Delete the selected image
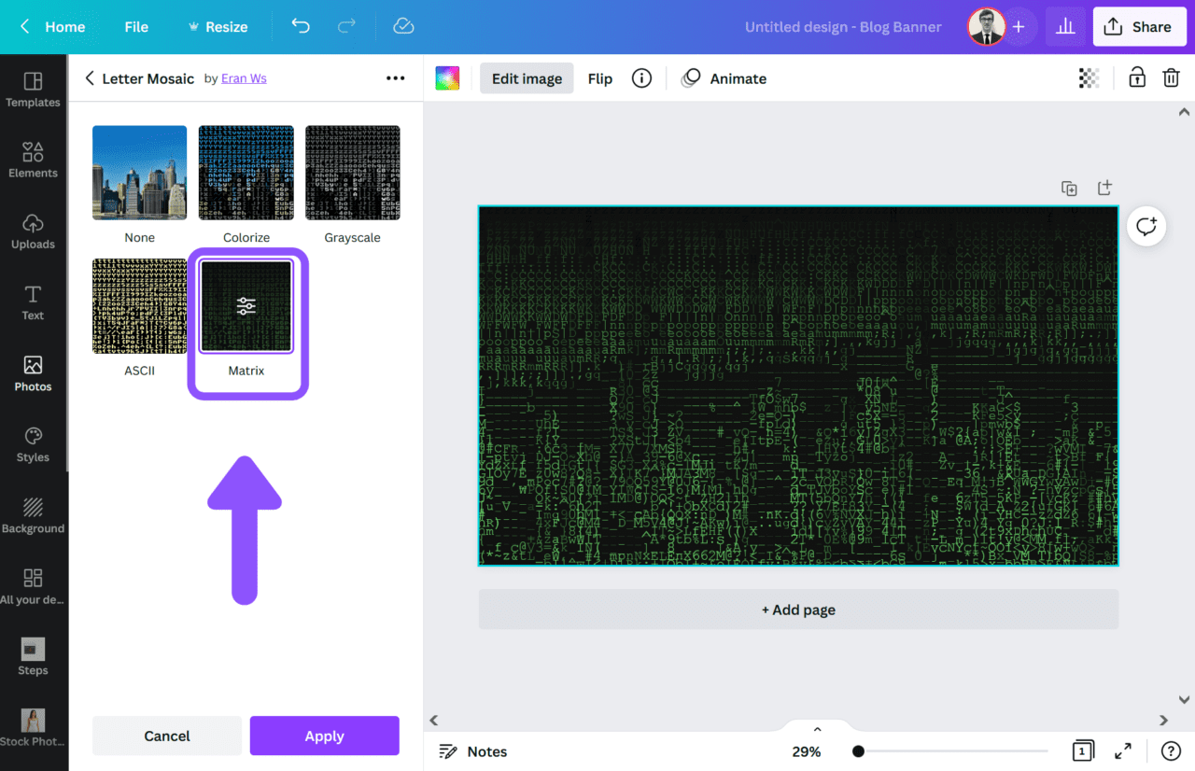The image size is (1195, 771). (x=1171, y=77)
